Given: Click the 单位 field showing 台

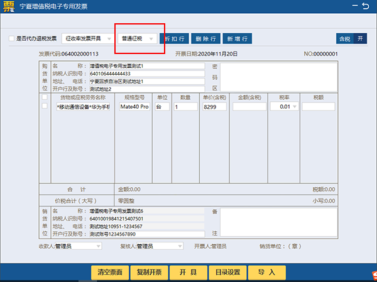Looking at the screenshot, I should point(162,107).
